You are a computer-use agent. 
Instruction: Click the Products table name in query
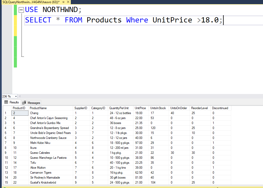click(104, 20)
